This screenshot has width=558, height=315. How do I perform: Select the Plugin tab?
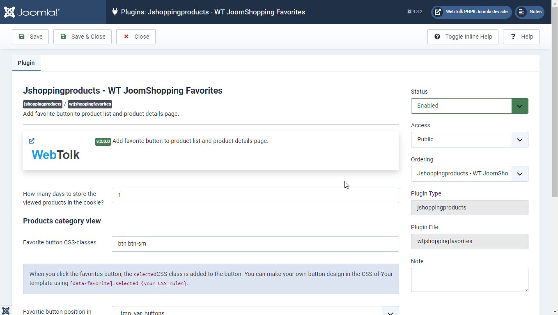click(x=26, y=63)
